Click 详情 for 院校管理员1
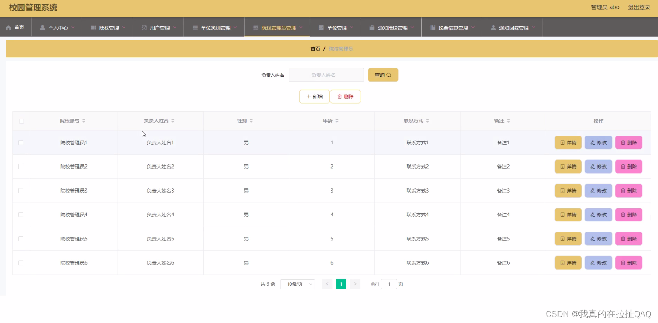The height and width of the screenshot is (323, 658). pyautogui.click(x=568, y=142)
